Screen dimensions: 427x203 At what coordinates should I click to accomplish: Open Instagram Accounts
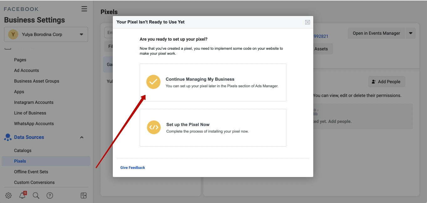(x=34, y=102)
